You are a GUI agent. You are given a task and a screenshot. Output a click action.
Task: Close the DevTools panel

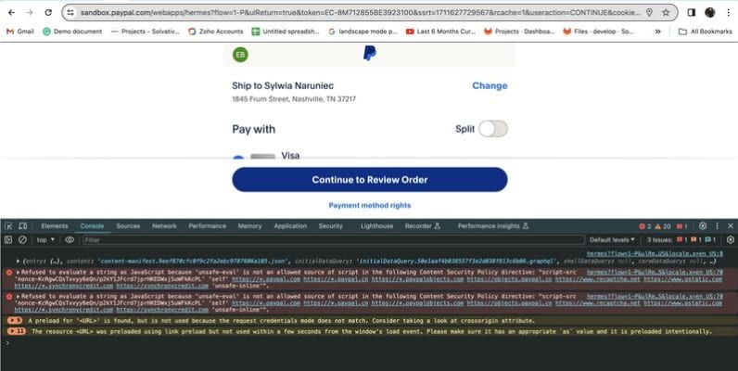[730, 226]
